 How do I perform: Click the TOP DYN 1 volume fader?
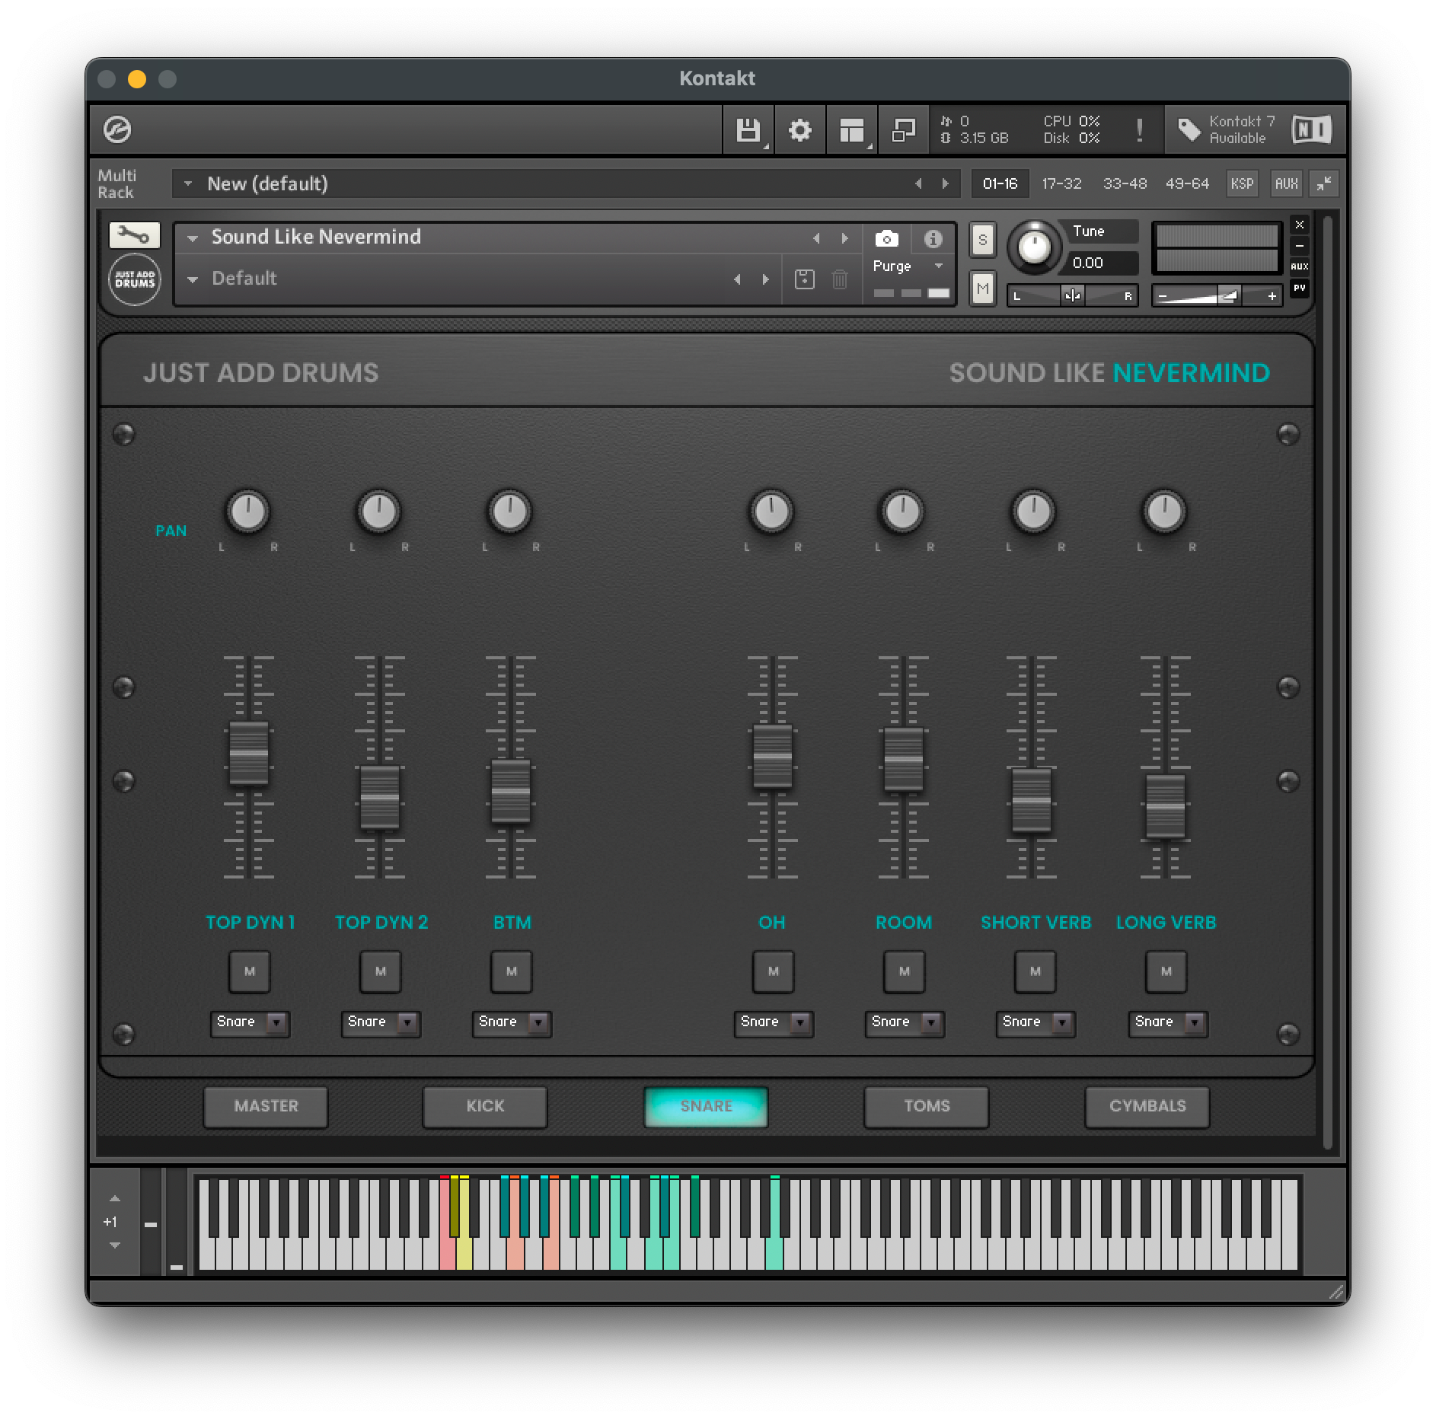point(249,753)
